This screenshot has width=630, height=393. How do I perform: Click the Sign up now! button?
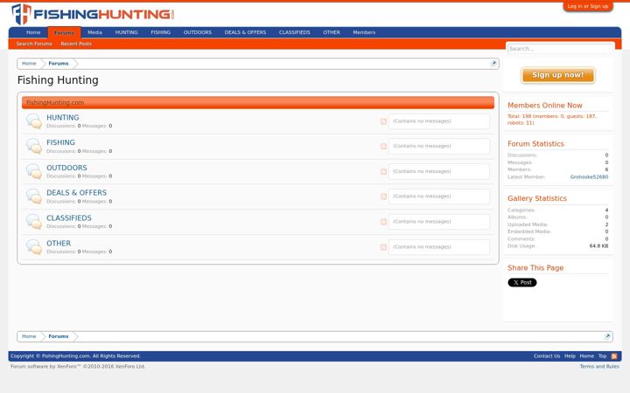pos(558,75)
